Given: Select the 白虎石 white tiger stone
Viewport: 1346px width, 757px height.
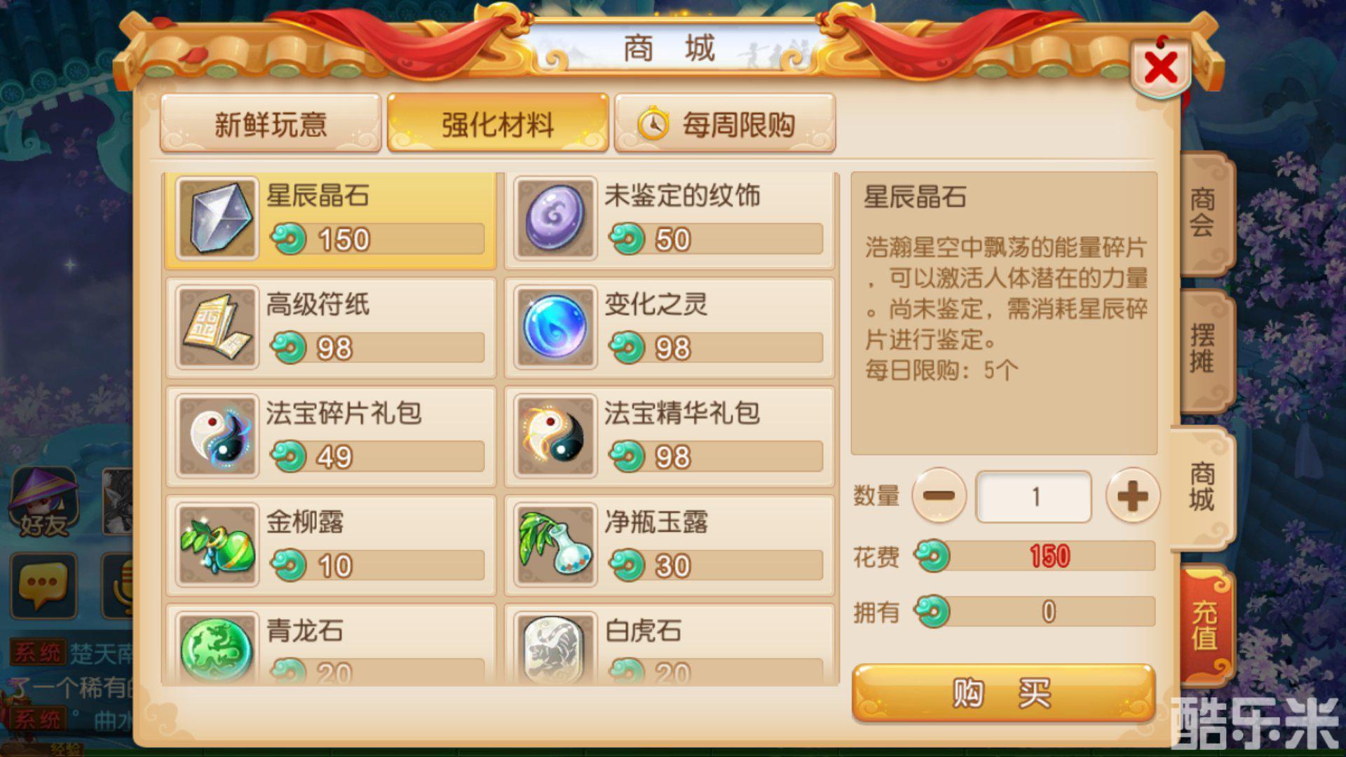Looking at the screenshot, I should (555, 648).
